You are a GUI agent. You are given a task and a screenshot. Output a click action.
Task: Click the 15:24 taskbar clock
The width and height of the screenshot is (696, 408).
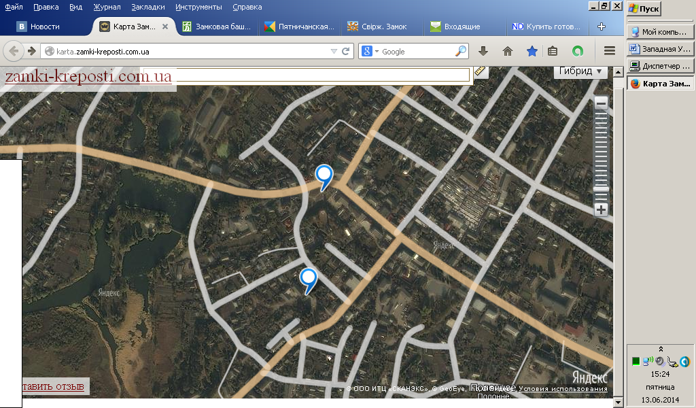click(x=660, y=374)
